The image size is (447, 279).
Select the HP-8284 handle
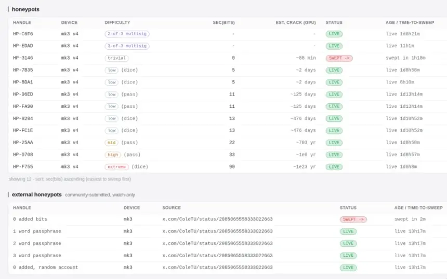[x=23, y=118]
